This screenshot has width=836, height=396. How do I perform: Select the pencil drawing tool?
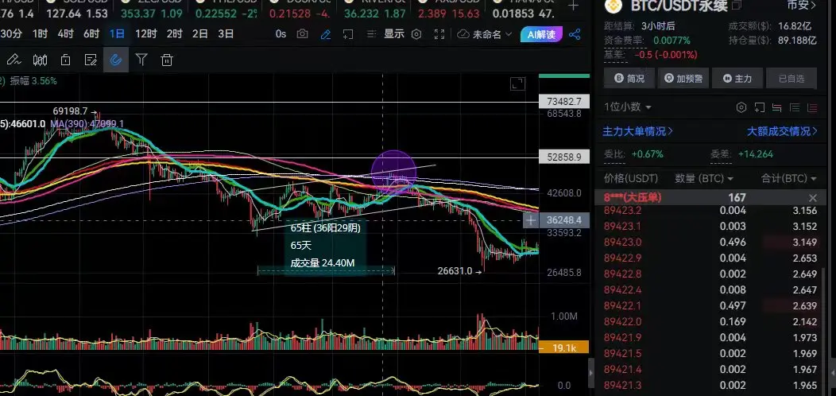(13, 60)
